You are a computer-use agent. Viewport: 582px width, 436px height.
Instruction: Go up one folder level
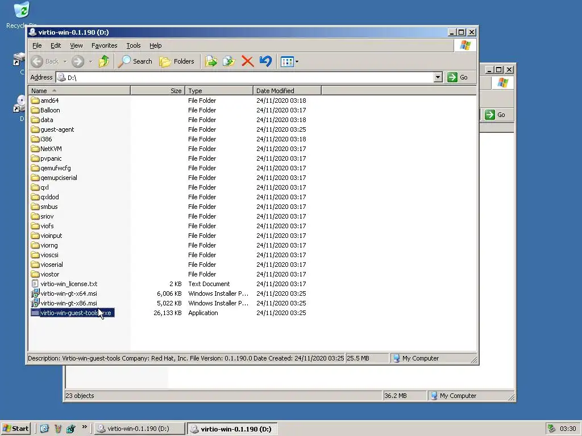(x=104, y=61)
